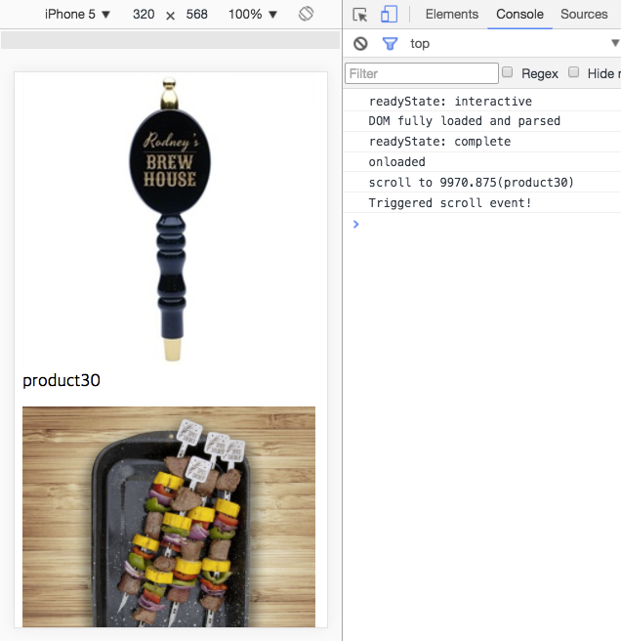Switch to the Elements tab
Screen dimensions: 621x641
451,15
